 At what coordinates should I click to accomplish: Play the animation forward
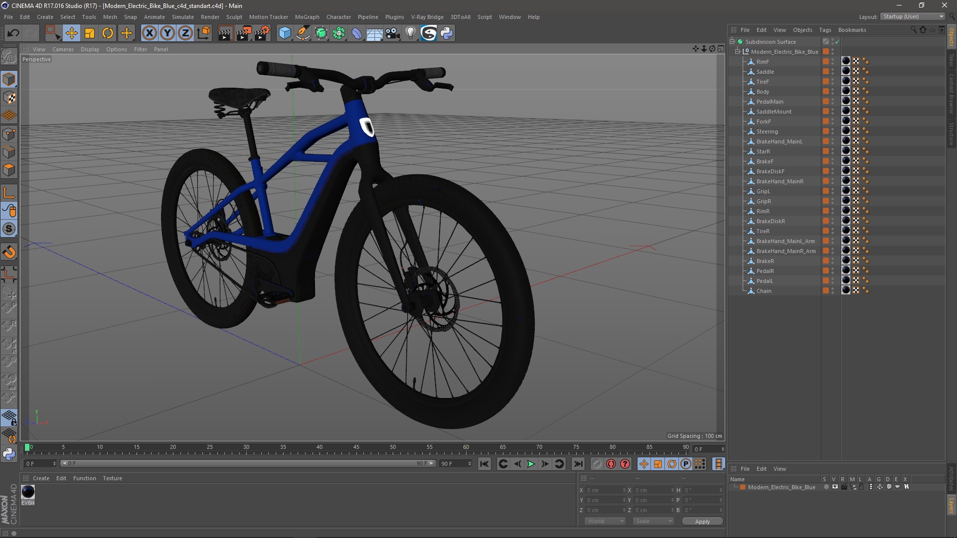(531, 464)
